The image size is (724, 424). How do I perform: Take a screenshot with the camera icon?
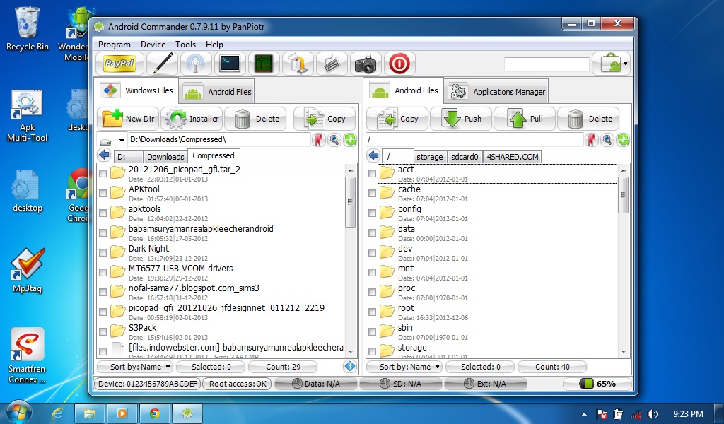pos(366,64)
